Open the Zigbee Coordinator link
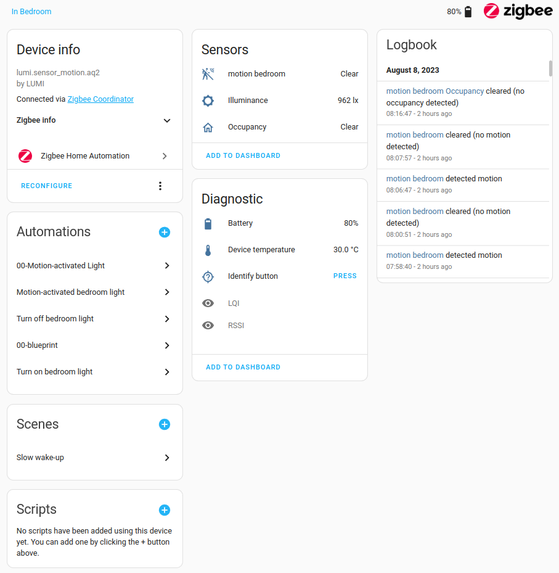Screen dimensions: 559x573 [x=100, y=99]
